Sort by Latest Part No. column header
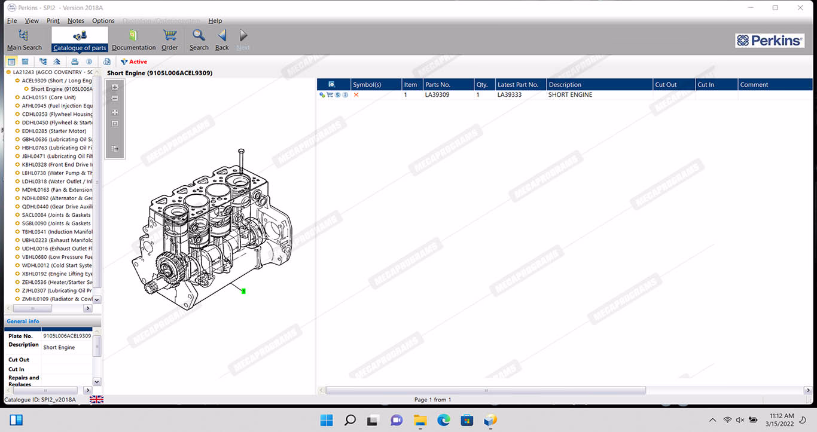Viewport: 817px width, 432px height. (x=520, y=84)
